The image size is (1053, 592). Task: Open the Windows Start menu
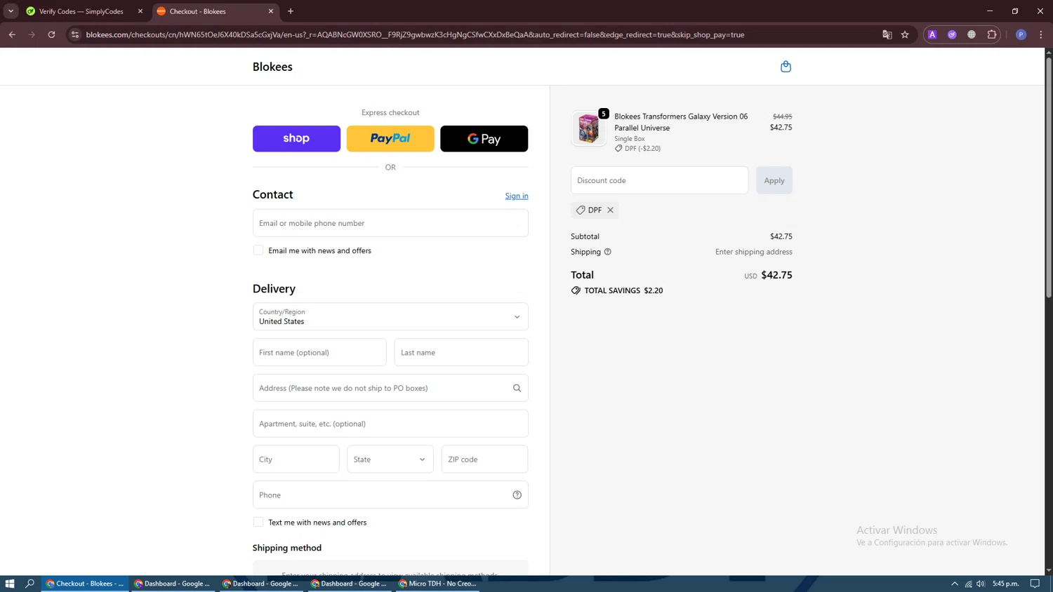click(10, 584)
